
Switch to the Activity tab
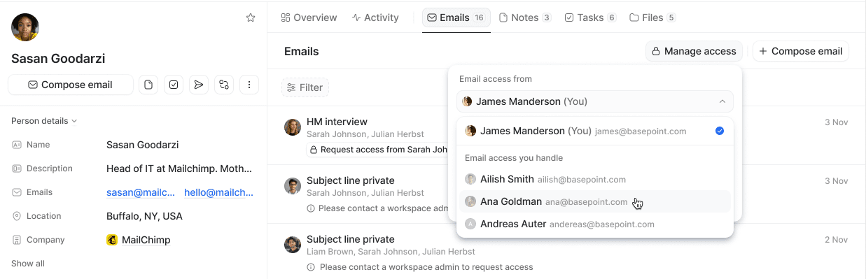375,17
